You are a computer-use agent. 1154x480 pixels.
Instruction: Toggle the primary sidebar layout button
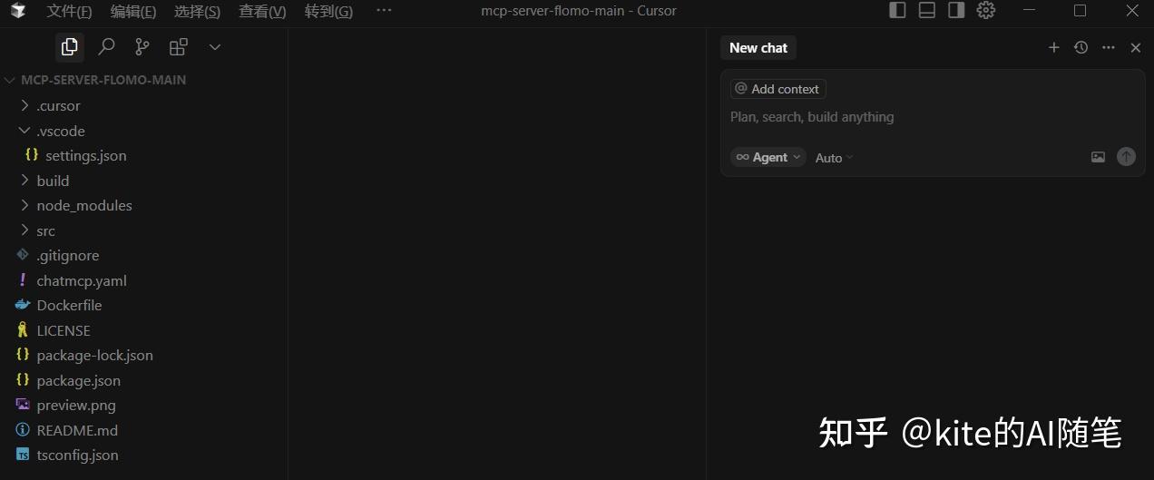click(897, 11)
